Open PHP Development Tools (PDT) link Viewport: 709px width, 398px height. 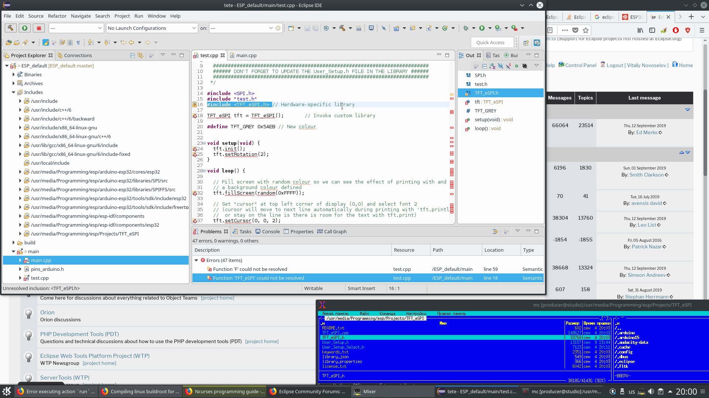pyautogui.click(x=79, y=334)
